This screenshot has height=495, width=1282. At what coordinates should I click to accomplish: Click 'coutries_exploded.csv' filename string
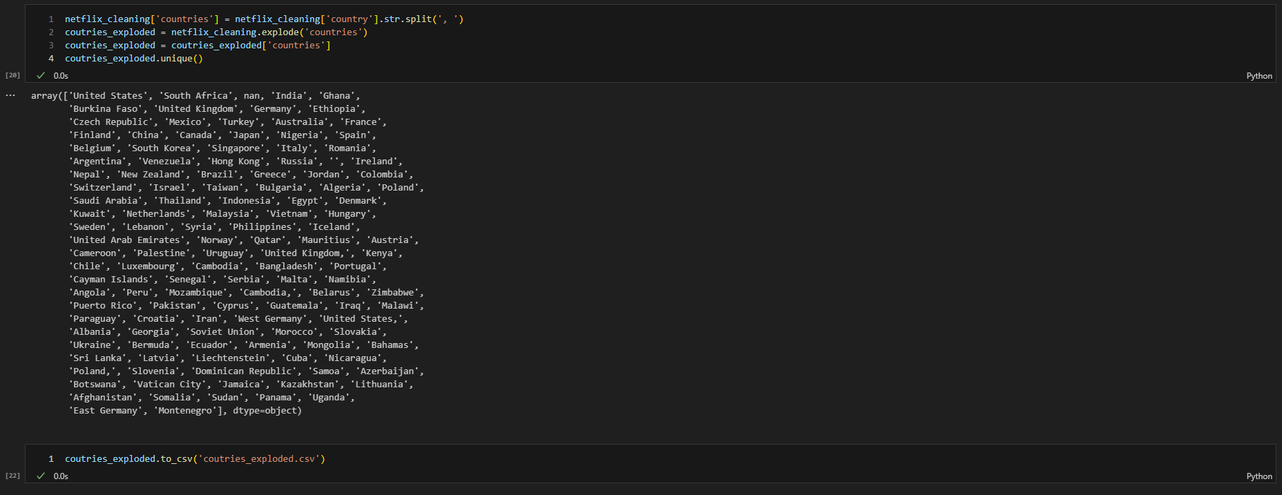tap(259, 459)
